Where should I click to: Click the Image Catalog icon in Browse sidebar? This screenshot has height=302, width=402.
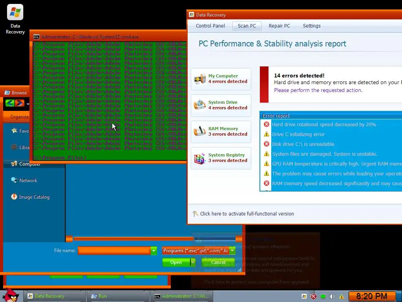click(x=14, y=197)
